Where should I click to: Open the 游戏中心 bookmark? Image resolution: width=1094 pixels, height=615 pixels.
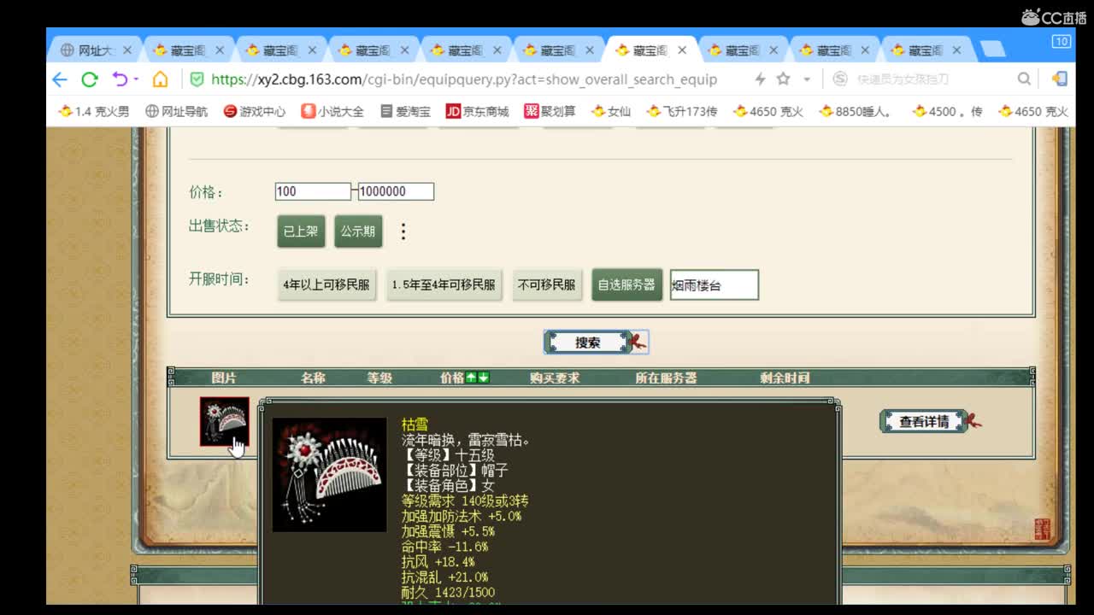click(255, 111)
